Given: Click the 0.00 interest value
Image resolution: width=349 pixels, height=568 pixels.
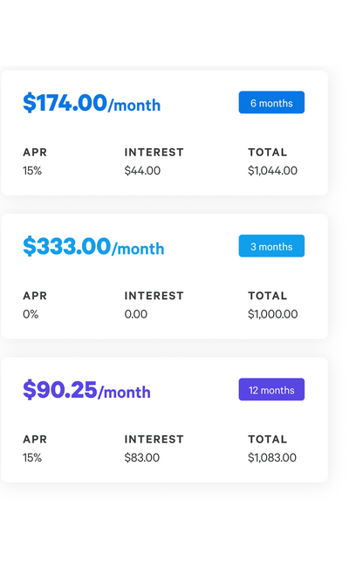Looking at the screenshot, I should 136,314.
